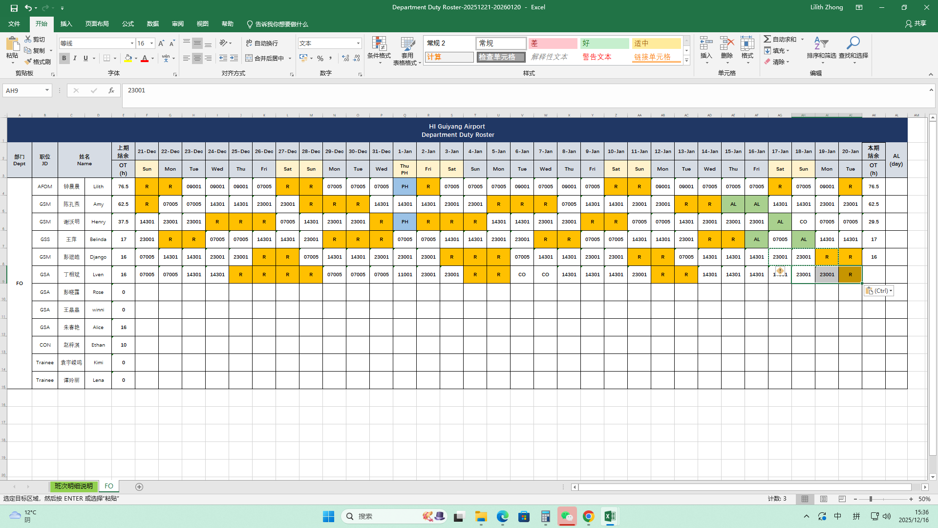Click the Name Box showing AH9

pos(23,90)
